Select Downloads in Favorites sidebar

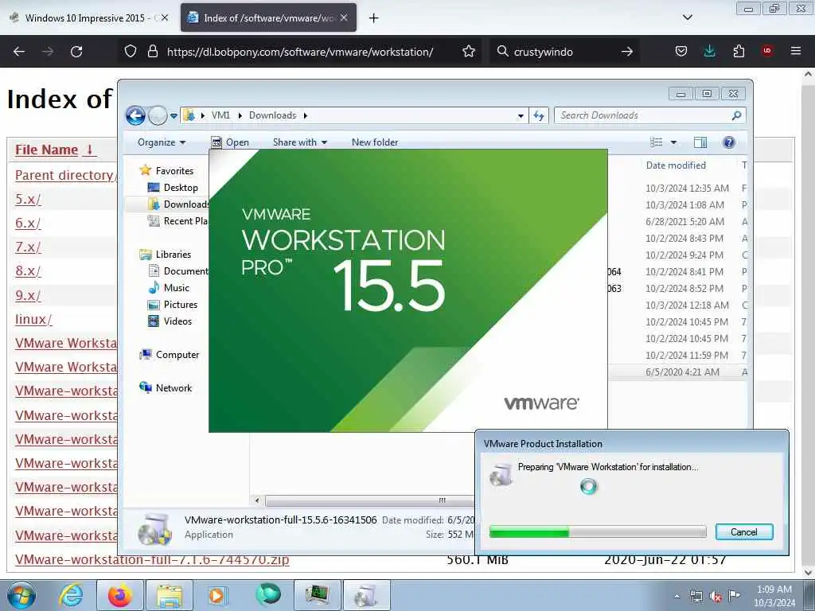point(178,204)
